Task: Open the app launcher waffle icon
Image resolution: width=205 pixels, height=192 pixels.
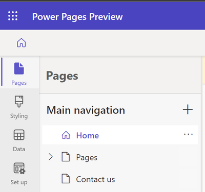Action: point(13,16)
